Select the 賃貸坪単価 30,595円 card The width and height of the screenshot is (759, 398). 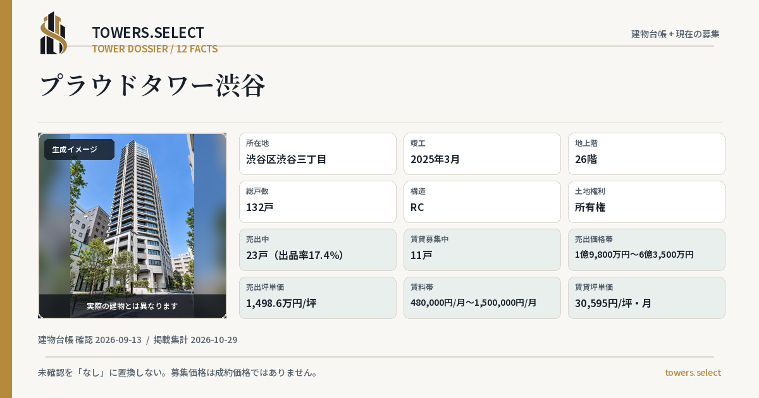point(646,298)
